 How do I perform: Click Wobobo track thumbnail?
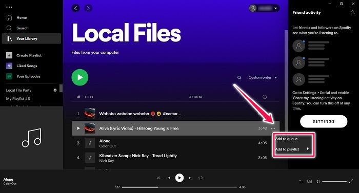click(x=90, y=114)
